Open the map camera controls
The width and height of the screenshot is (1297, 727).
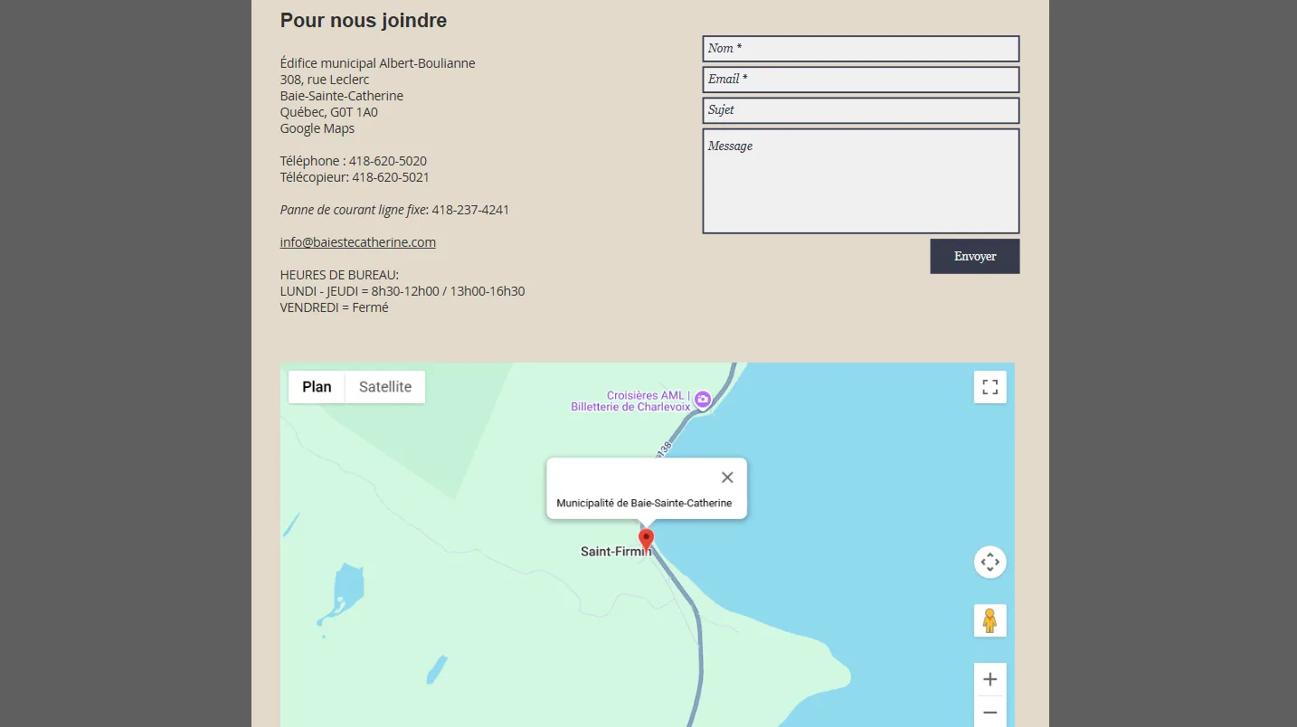[989, 562]
